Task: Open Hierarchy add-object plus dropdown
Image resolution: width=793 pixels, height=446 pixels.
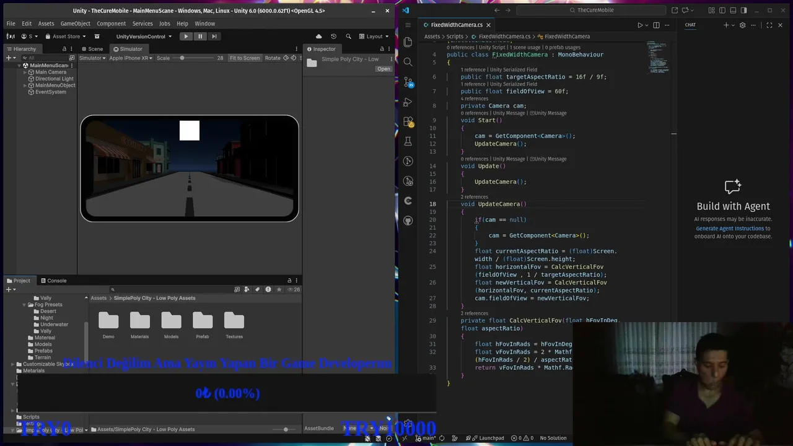Action: click(x=11, y=58)
